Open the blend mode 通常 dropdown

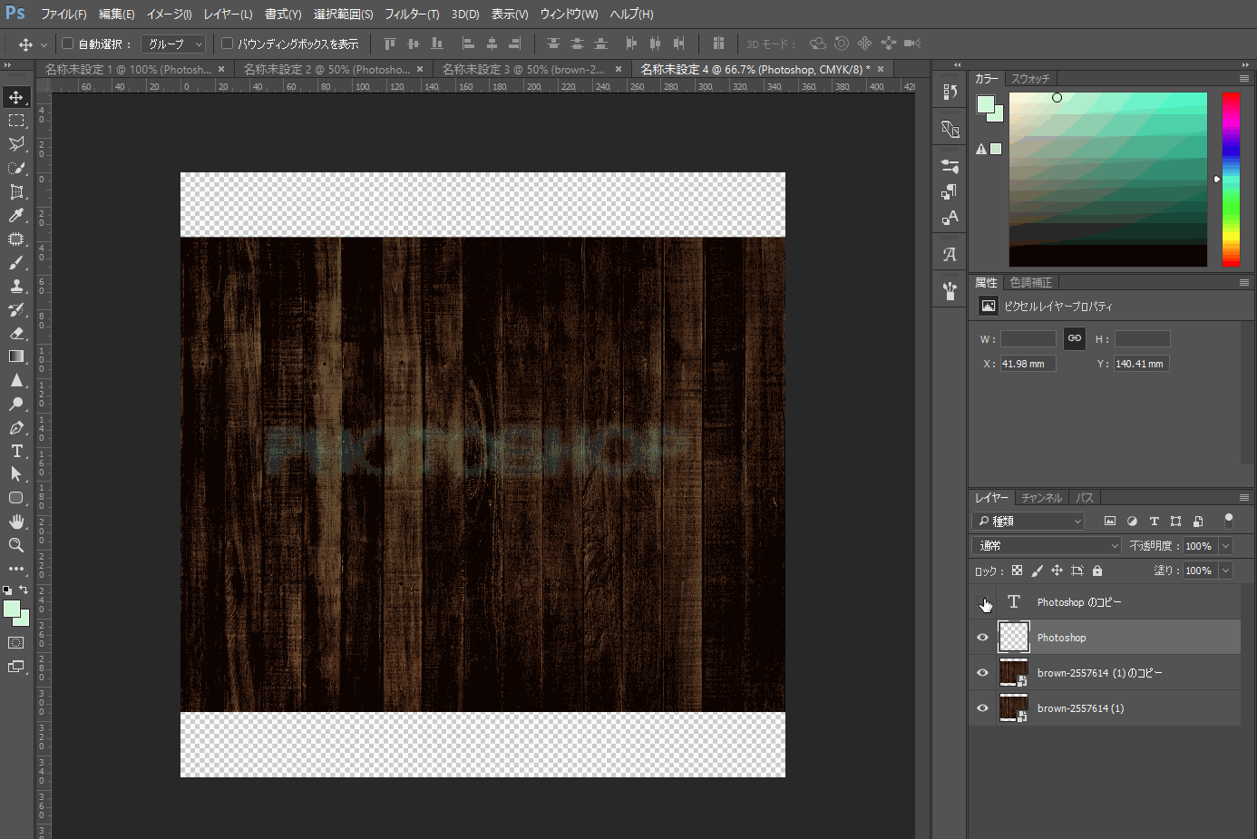1047,546
